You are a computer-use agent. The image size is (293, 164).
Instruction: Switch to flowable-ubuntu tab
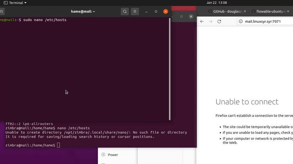pyautogui.click(x=270, y=11)
